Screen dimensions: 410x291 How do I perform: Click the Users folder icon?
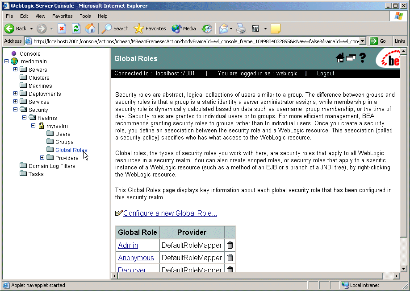[x=50, y=134]
